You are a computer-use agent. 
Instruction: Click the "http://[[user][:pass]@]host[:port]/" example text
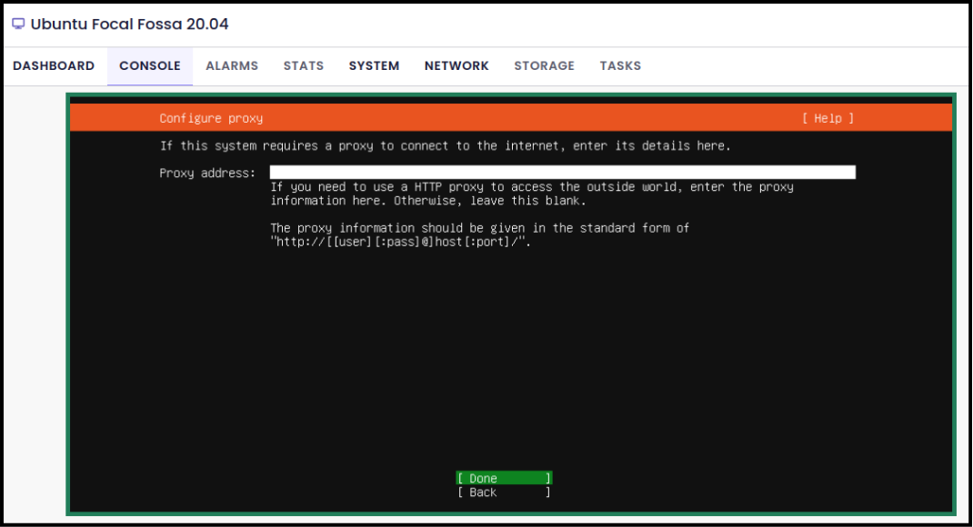click(x=401, y=242)
